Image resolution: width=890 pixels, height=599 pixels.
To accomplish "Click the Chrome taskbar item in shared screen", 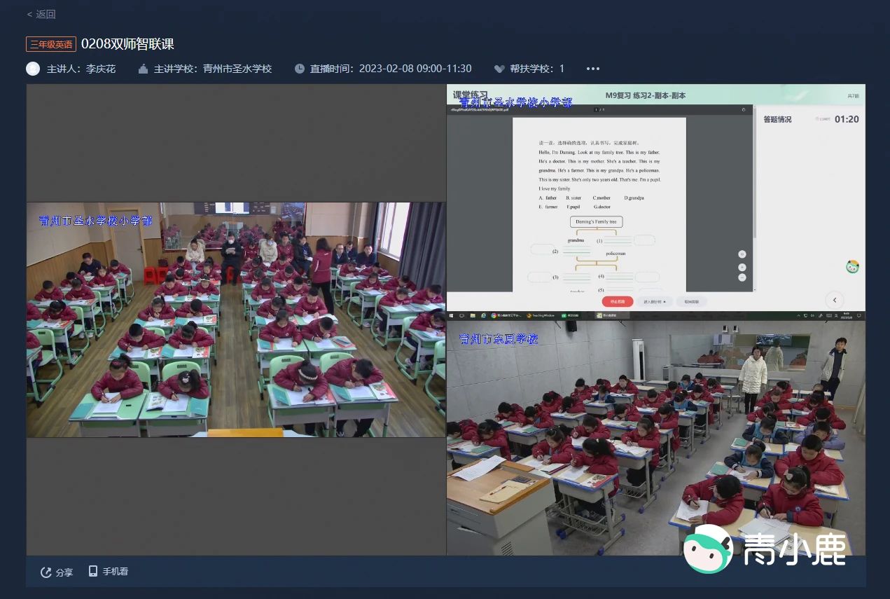I will pos(508,315).
